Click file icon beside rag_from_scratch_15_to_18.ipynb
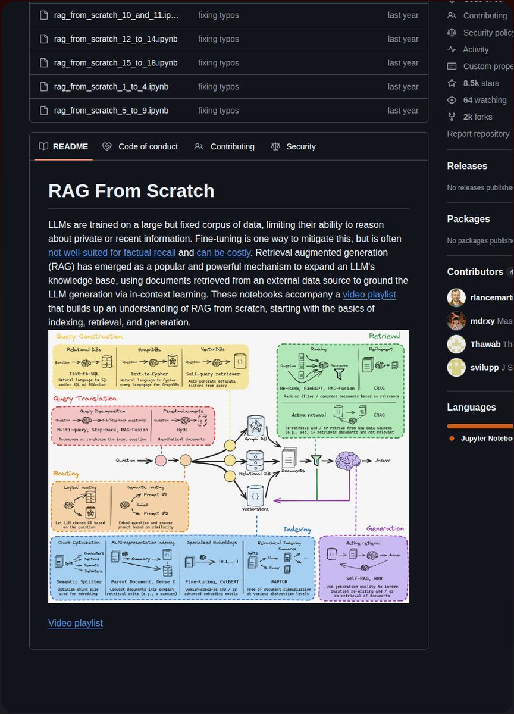This screenshot has height=714, width=514. point(43,62)
